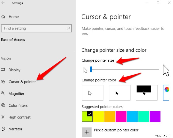Viewport: 173px width, 138px height.
Task: Click the large pointer icon right of slider
Action: click(x=166, y=71)
